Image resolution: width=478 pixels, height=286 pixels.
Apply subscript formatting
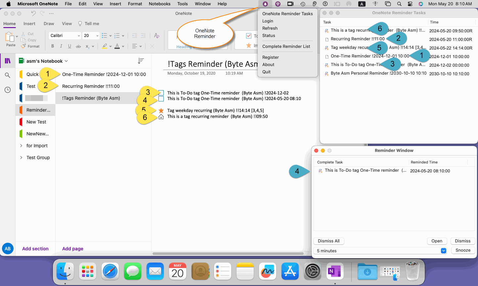point(87,46)
